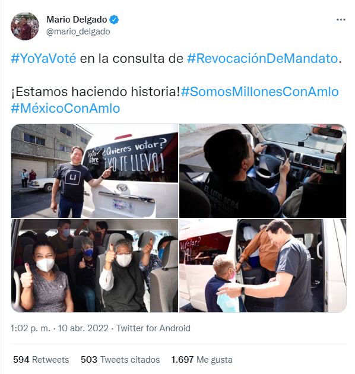Show the 1.697 Me gusta list

click(202, 360)
